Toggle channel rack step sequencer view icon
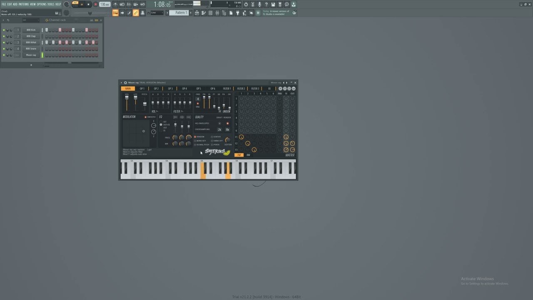This screenshot has height=300, width=533. click(x=96, y=20)
